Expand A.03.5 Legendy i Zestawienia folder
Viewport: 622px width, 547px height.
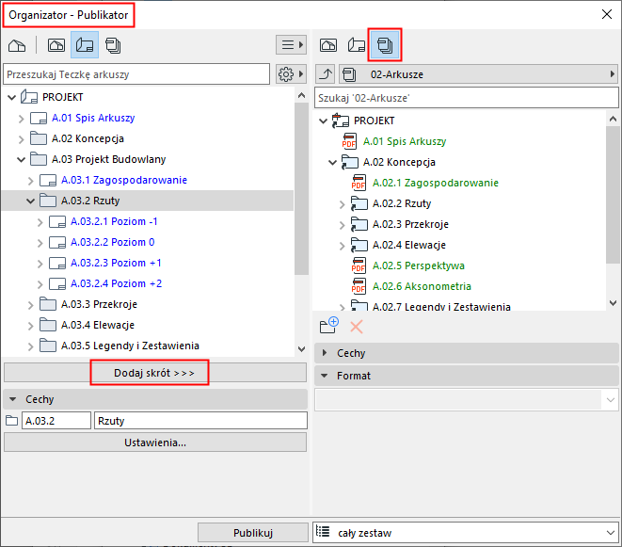click(x=31, y=346)
